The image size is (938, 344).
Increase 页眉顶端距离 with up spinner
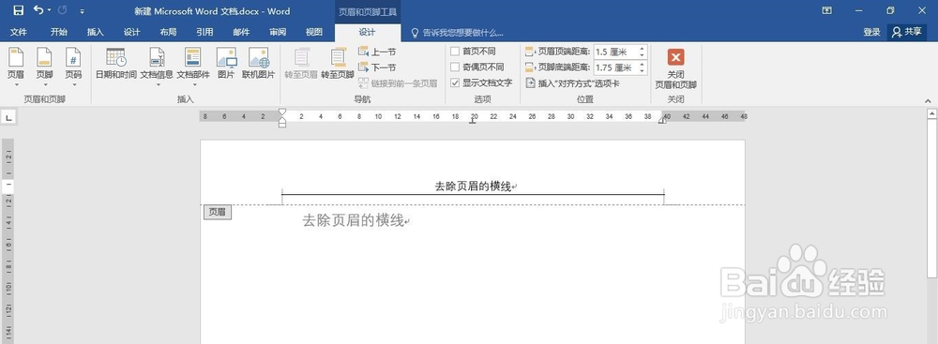[643, 49]
